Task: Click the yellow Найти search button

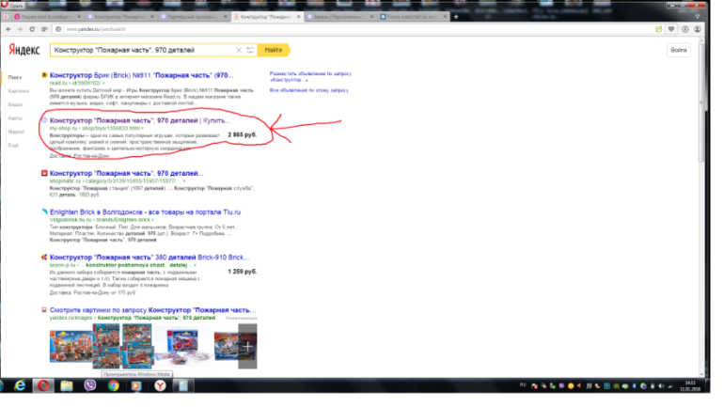Action: tap(274, 50)
